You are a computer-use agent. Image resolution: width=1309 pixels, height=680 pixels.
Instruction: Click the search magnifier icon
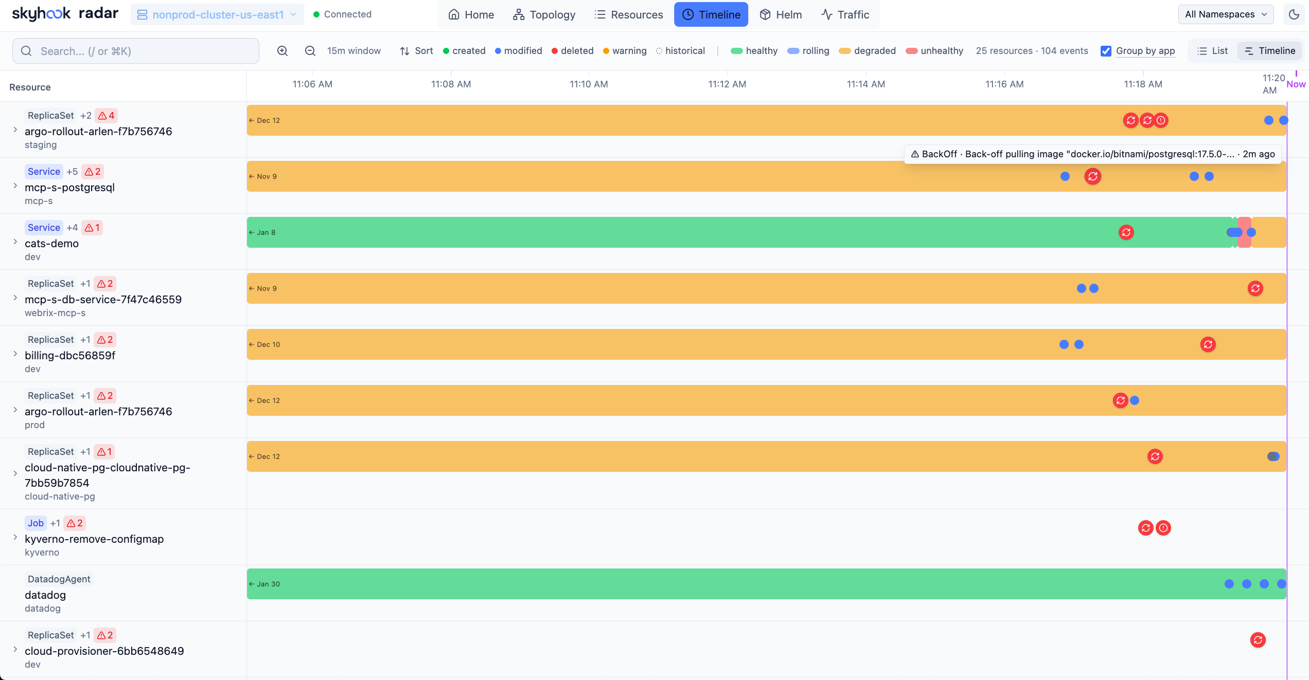tap(27, 51)
